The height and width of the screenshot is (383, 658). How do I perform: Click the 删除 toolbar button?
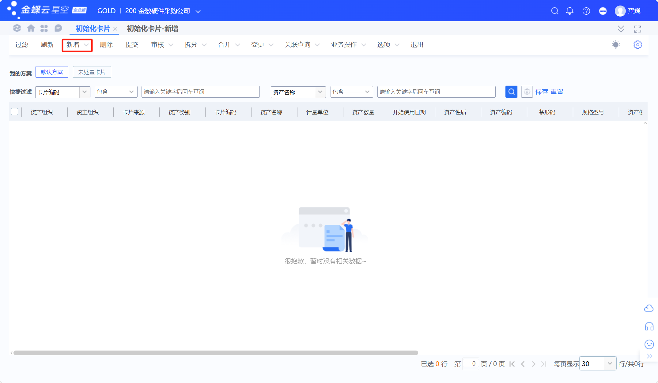106,45
